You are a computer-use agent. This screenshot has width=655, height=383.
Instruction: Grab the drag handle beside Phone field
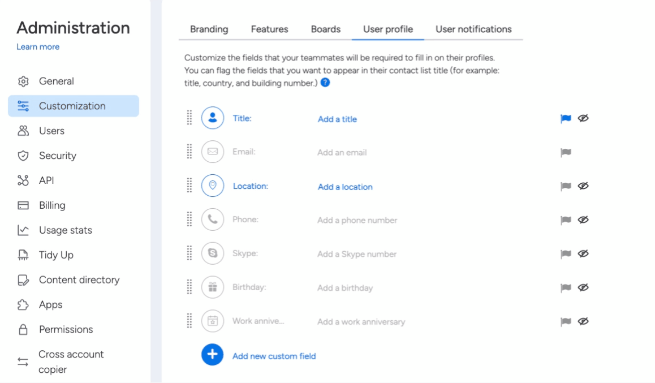(x=189, y=220)
